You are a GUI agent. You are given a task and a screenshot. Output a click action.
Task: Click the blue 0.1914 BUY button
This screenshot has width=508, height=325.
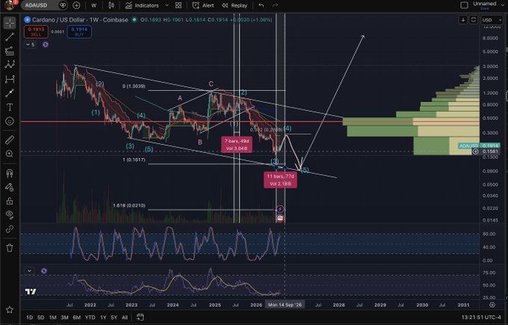tap(79, 32)
